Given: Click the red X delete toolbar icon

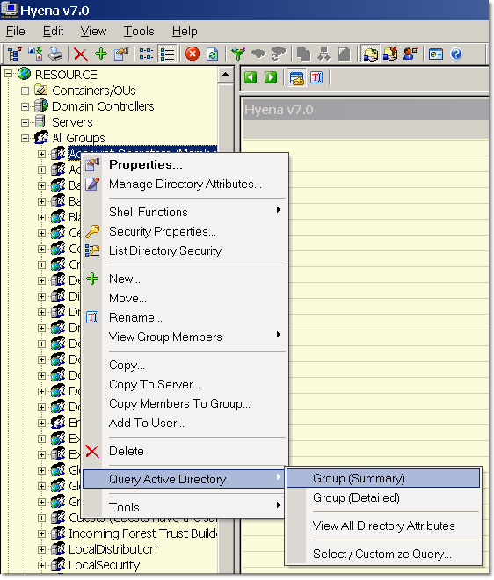Looking at the screenshot, I should [x=80, y=54].
